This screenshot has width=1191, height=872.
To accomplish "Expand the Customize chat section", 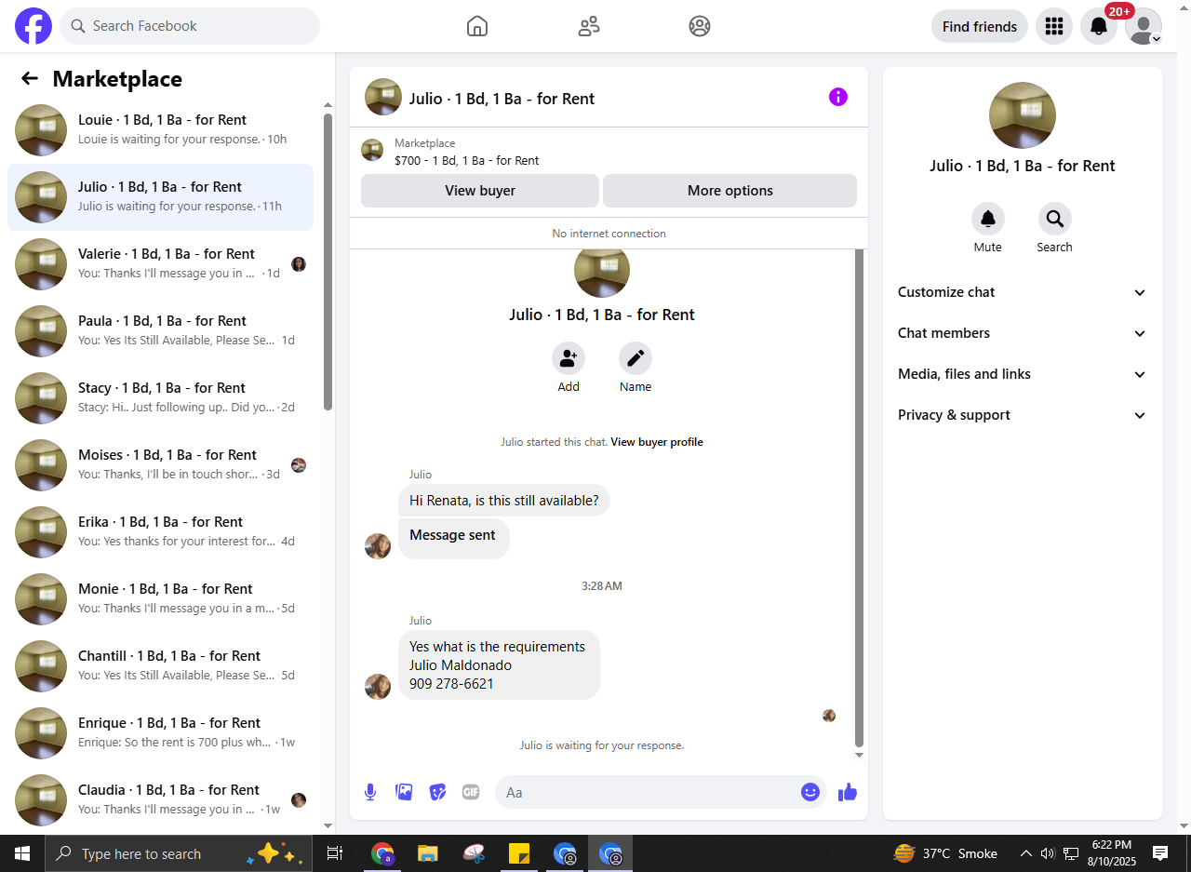I will 1023,292.
